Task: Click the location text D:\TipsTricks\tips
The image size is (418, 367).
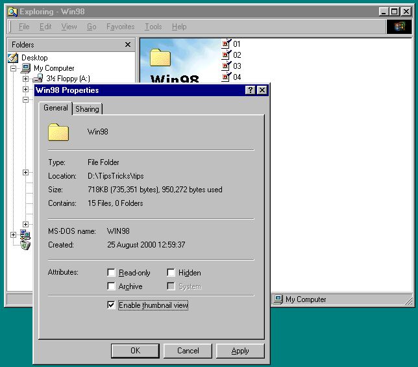Action: [x=116, y=176]
